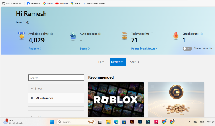Open the Maps favorite

coord(75,3)
